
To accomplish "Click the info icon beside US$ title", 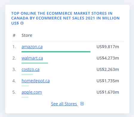I will tap(22, 23).
